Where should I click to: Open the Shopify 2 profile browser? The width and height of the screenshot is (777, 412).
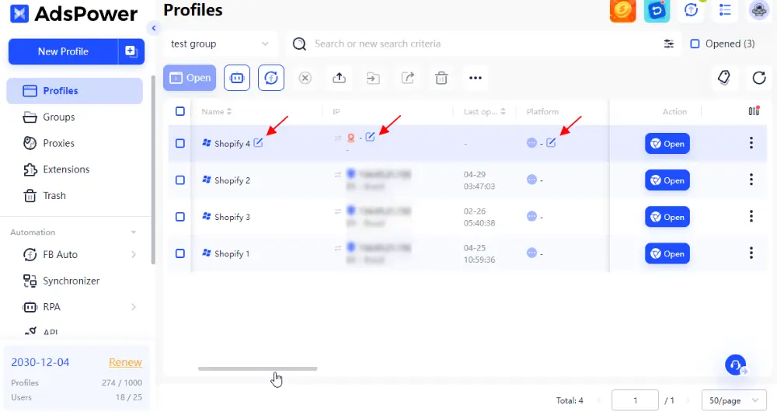click(x=667, y=180)
